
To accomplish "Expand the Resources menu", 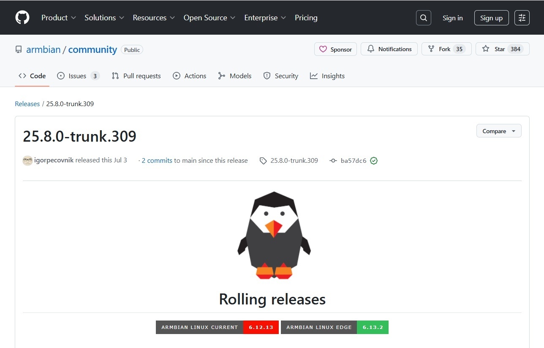I will click(154, 18).
